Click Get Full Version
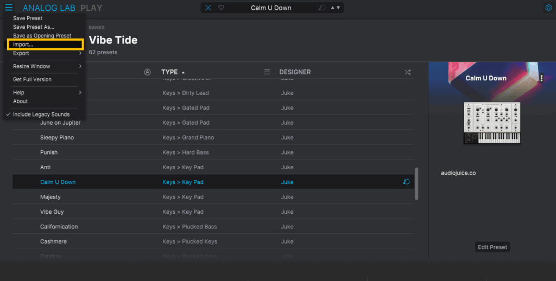Screen dimensions: 556x281 click(32, 79)
